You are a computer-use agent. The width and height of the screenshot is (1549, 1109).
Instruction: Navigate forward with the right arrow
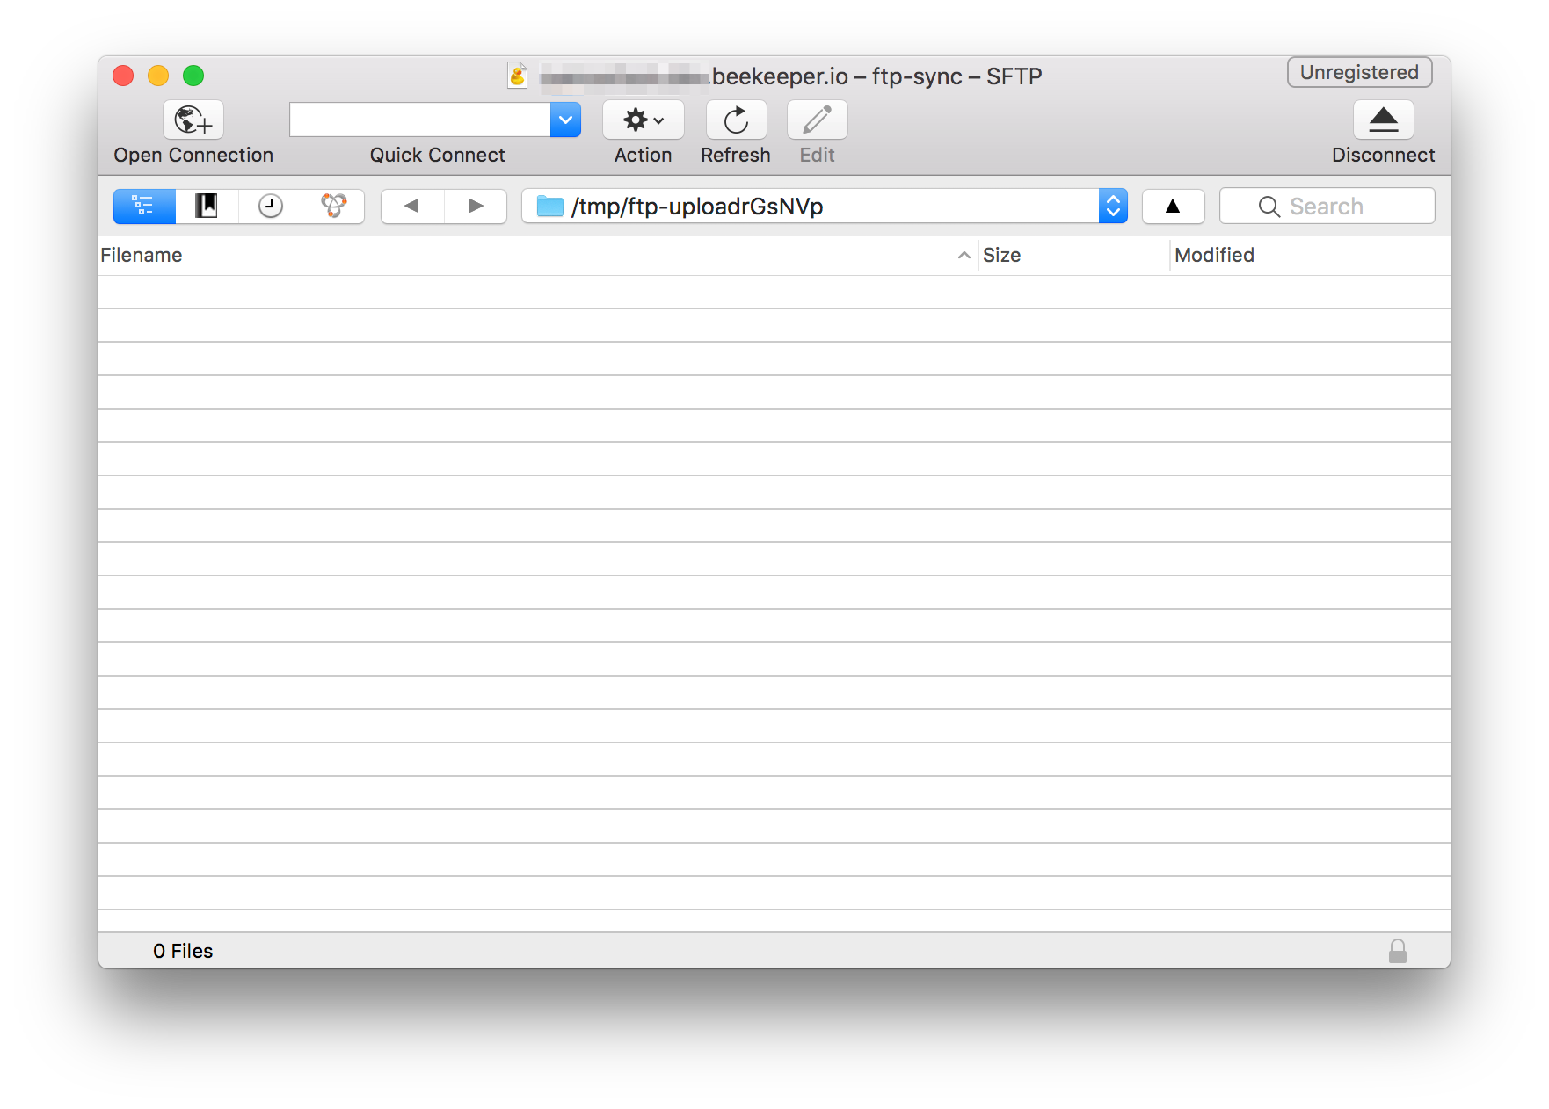pos(476,207)
